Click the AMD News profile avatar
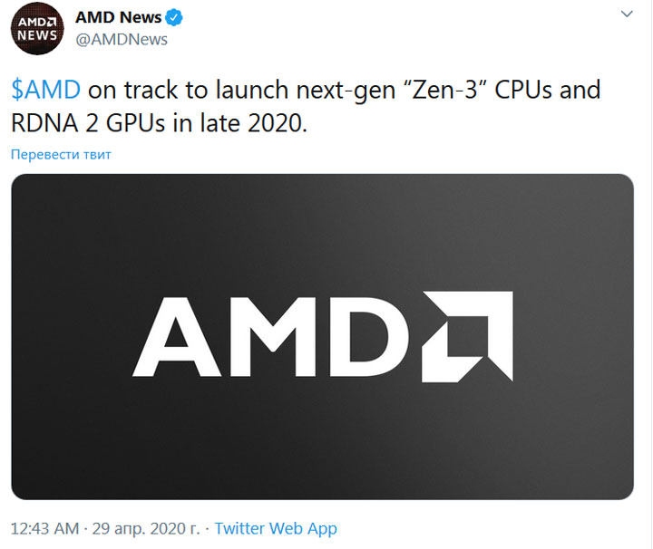653x549 pixels. coord(37,29)
